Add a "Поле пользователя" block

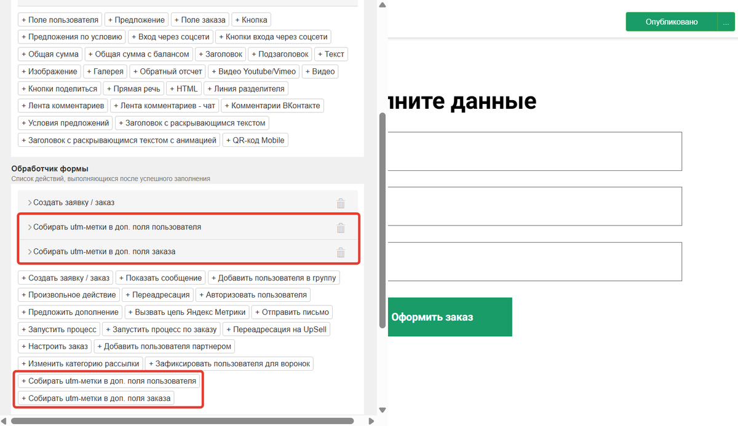60,19
